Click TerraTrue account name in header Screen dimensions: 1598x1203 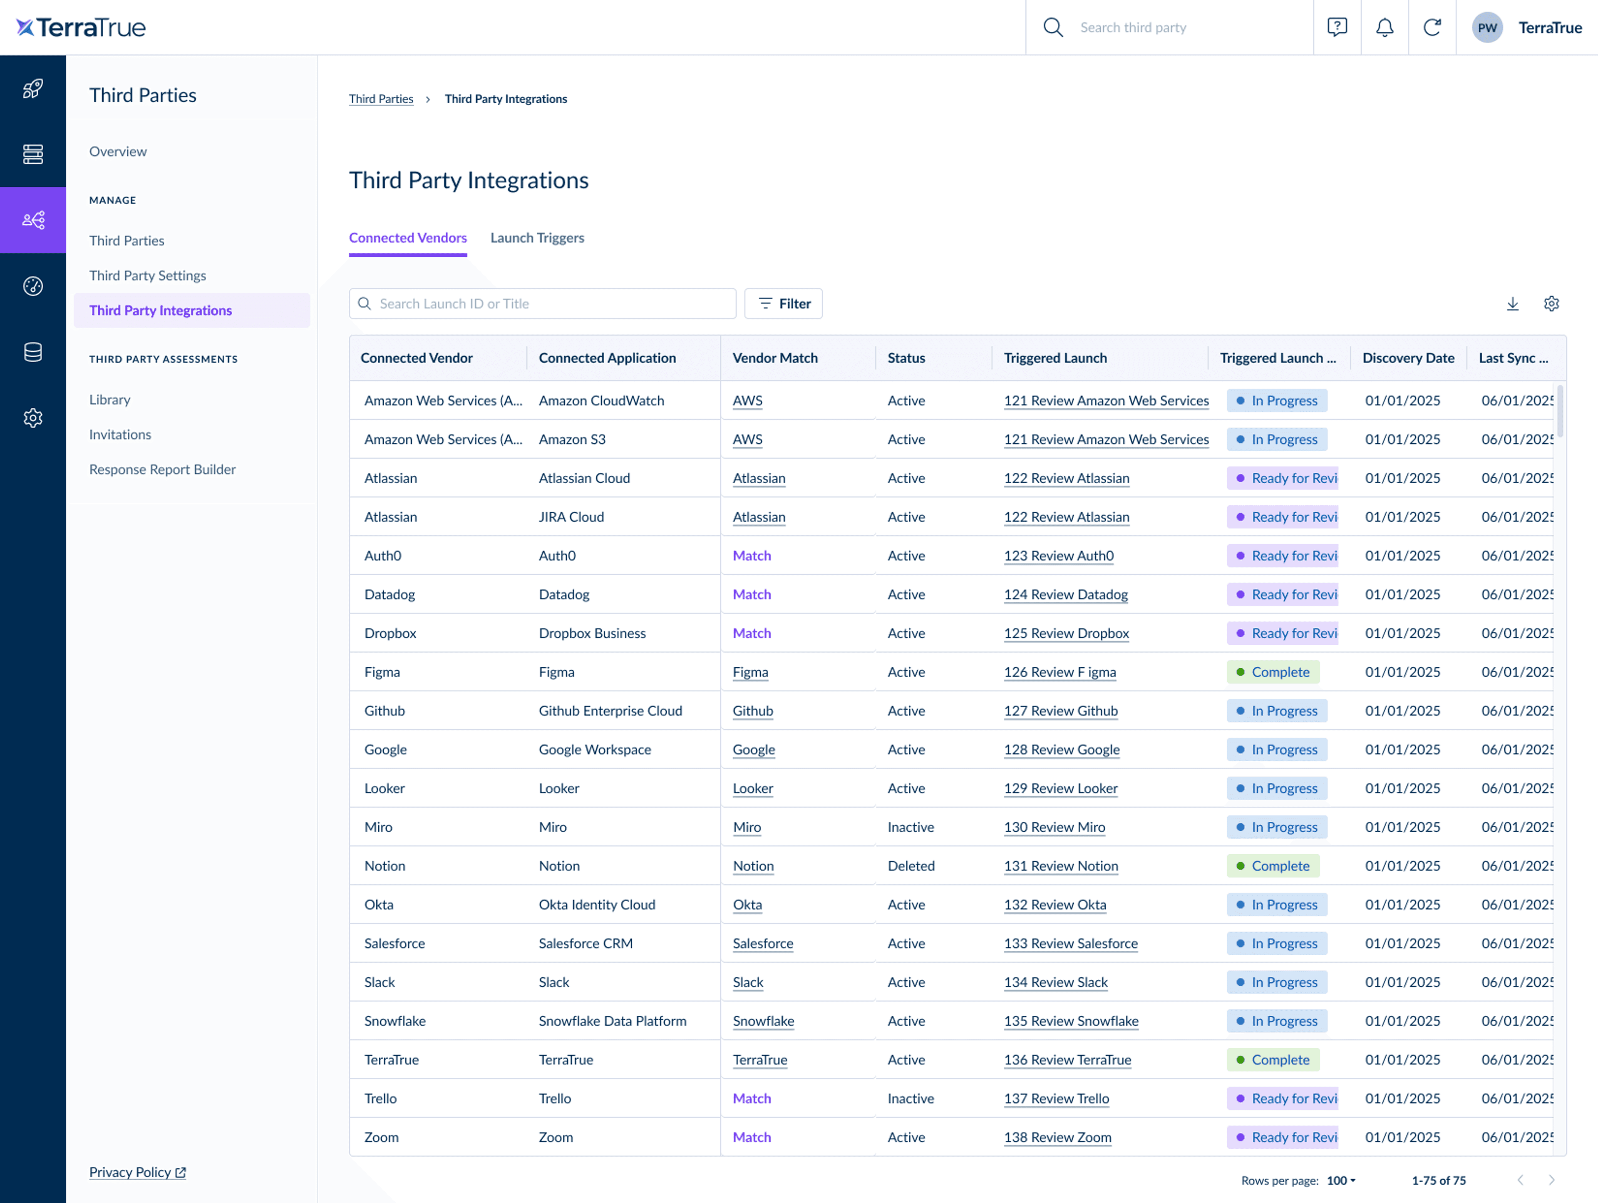pyautogui.click(x=1550, y=27)
